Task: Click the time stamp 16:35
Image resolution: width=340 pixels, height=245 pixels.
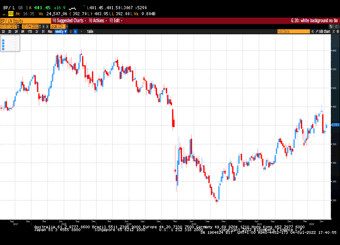Action: point(29,14)
